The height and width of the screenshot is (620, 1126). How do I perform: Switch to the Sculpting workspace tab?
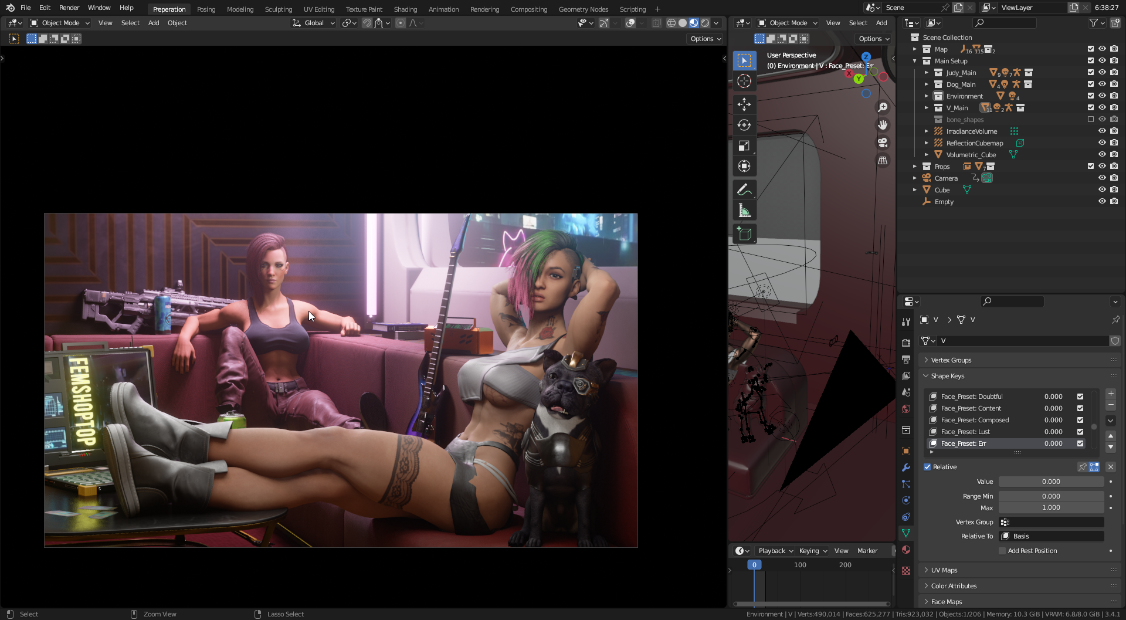(x=279, y=9)
